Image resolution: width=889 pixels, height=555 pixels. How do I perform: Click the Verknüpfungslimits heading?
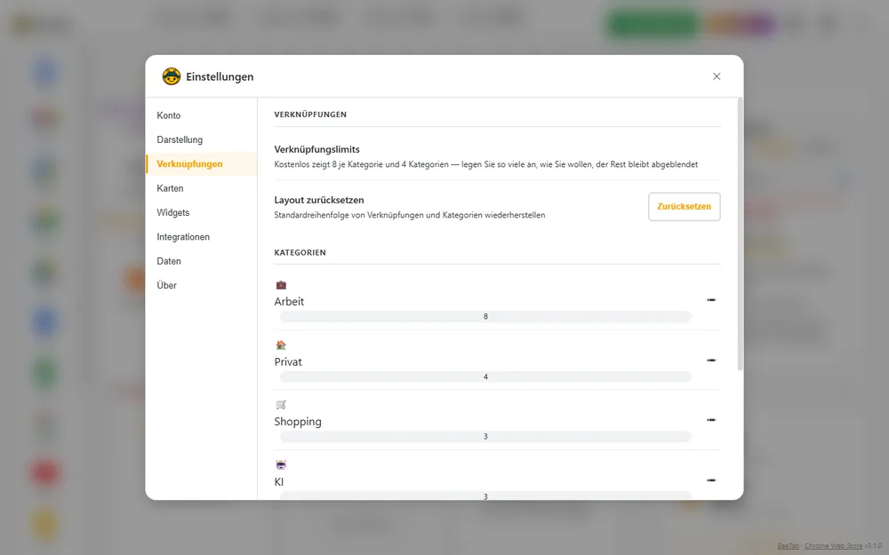[317, 149]
